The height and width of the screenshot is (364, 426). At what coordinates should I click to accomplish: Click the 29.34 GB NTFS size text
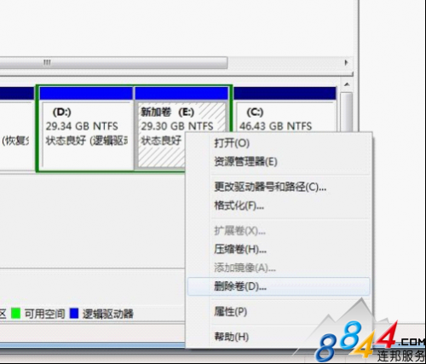tap(82, 126)
